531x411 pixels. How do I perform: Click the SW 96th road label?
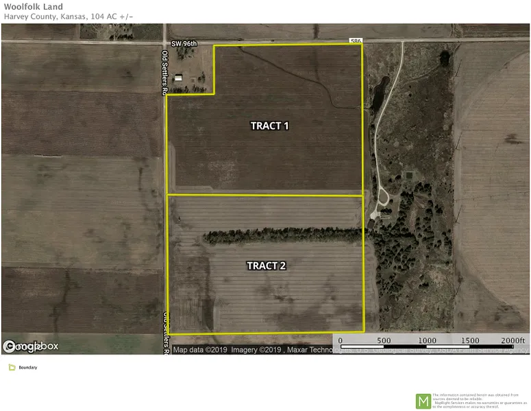[184, 44]
